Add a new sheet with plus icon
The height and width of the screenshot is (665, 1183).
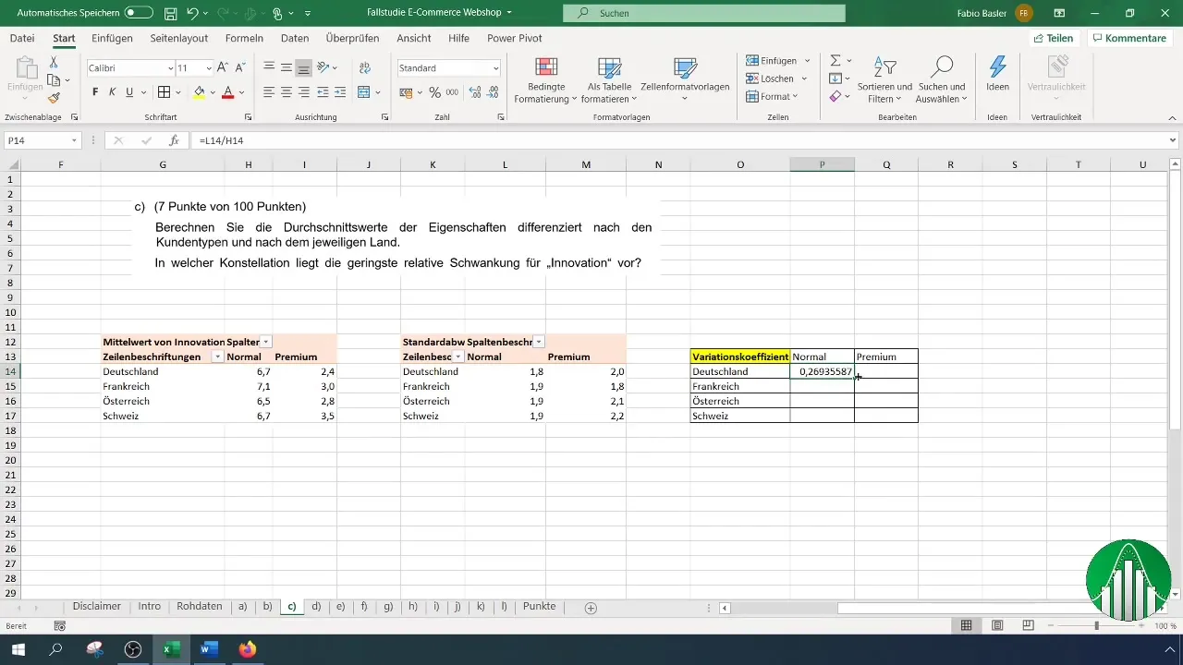tap(591, 608)
